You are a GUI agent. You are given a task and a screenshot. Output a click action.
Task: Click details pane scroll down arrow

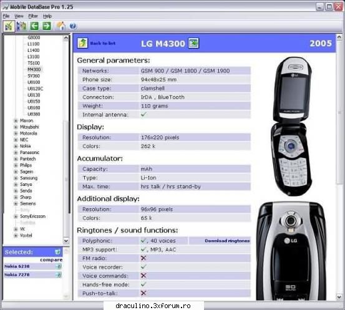click(x=339, y=297)
